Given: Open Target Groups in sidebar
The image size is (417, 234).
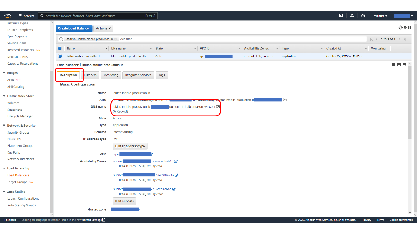Looking at the screenshot, I should tap(17, 182).
